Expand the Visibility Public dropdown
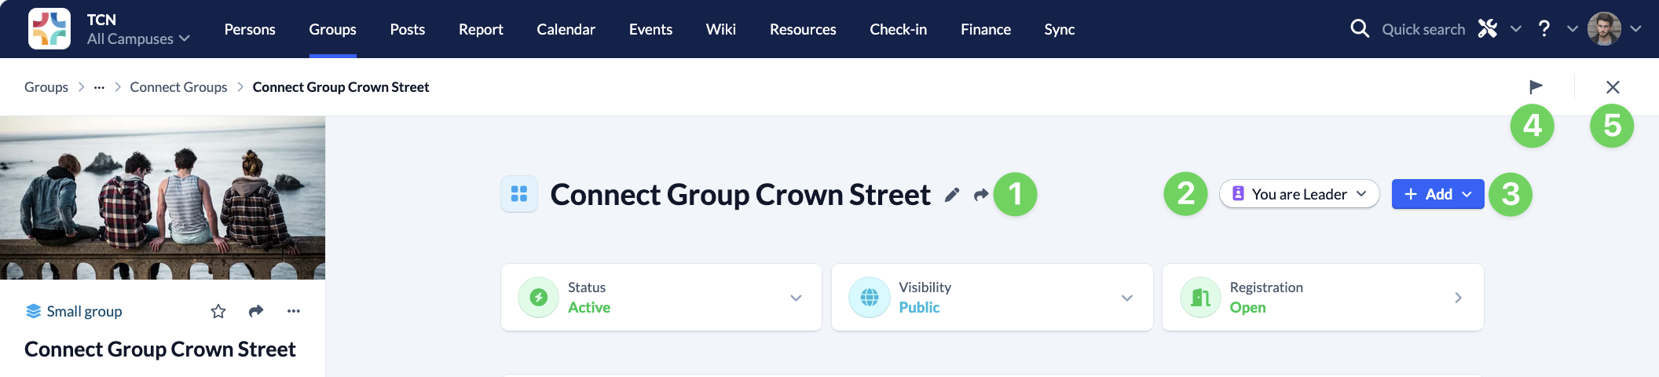The height and width of the screenshot is (377, 1659). coord(1126,298)
